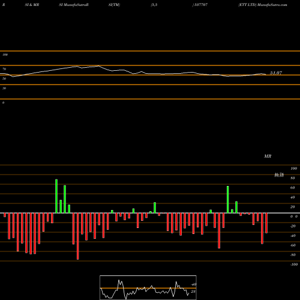
Task: Click the stock code 537707 in the header
Action: (200, 5)
